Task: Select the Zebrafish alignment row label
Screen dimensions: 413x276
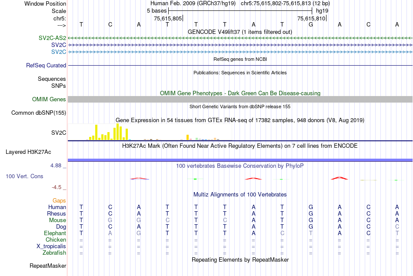Action: coord(54,253)
